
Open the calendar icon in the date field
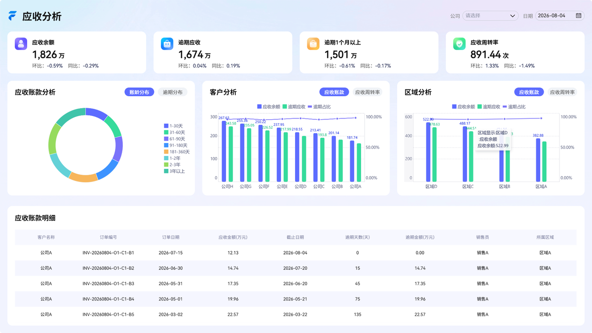(579, 16)
